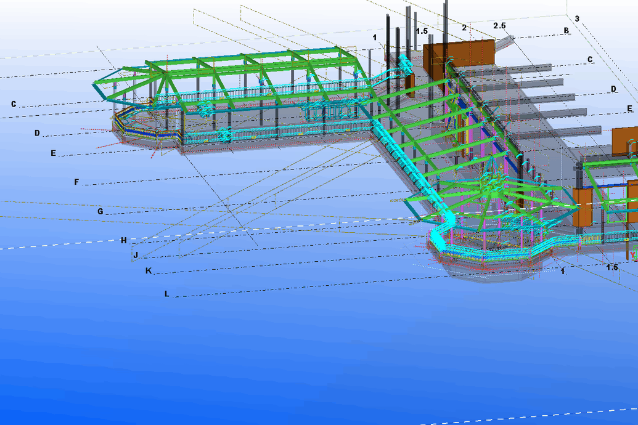Select grid line label 2

point(464,28)
